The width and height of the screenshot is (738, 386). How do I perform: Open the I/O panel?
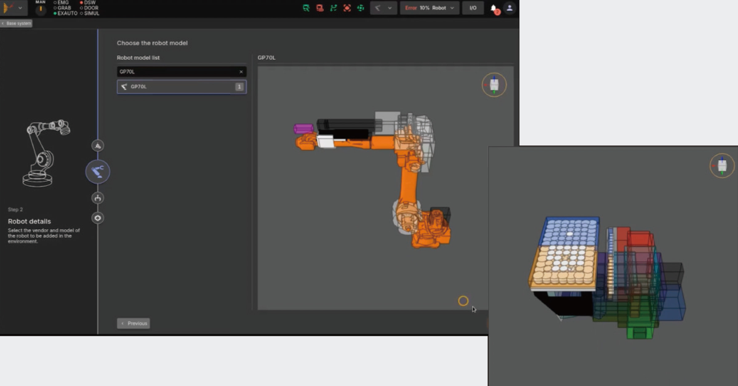[473, 8]
